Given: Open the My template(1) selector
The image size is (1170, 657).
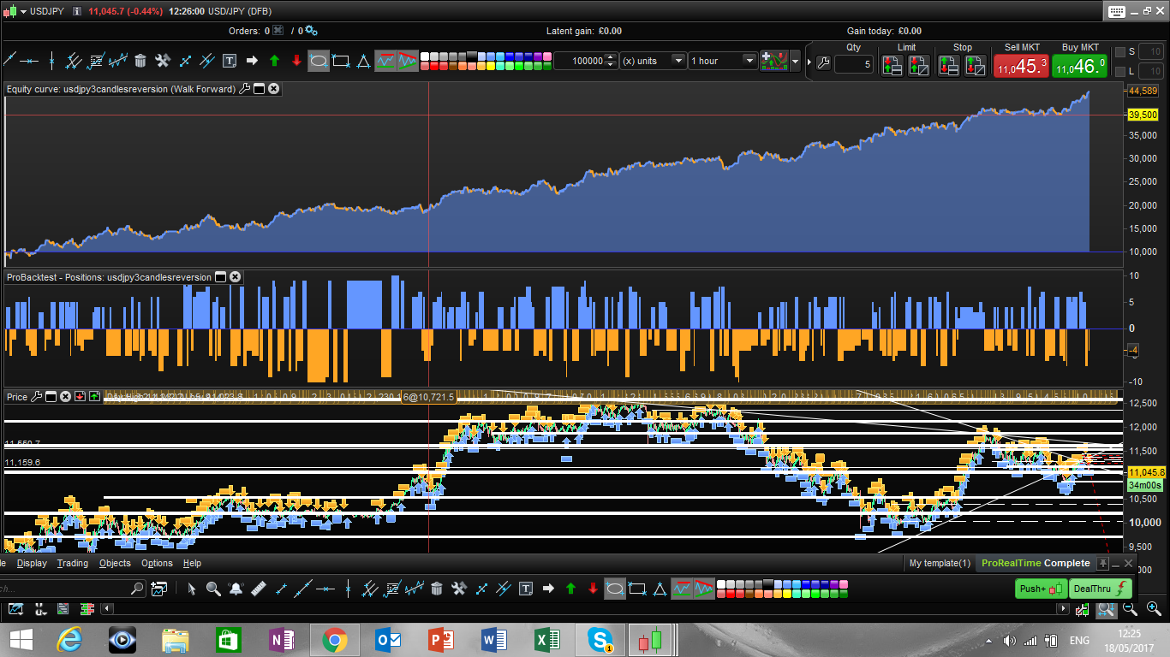Looking at the screenshot, I should click(940, 563).
